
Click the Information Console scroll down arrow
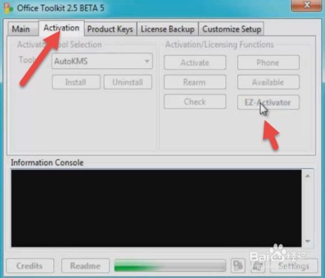click(x=307, y=241)
